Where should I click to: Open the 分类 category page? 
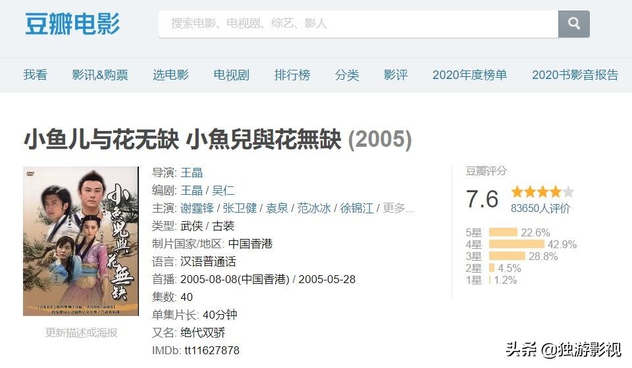347,75
